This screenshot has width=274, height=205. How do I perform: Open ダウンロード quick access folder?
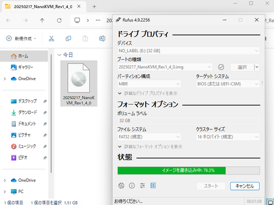[24, 112]
